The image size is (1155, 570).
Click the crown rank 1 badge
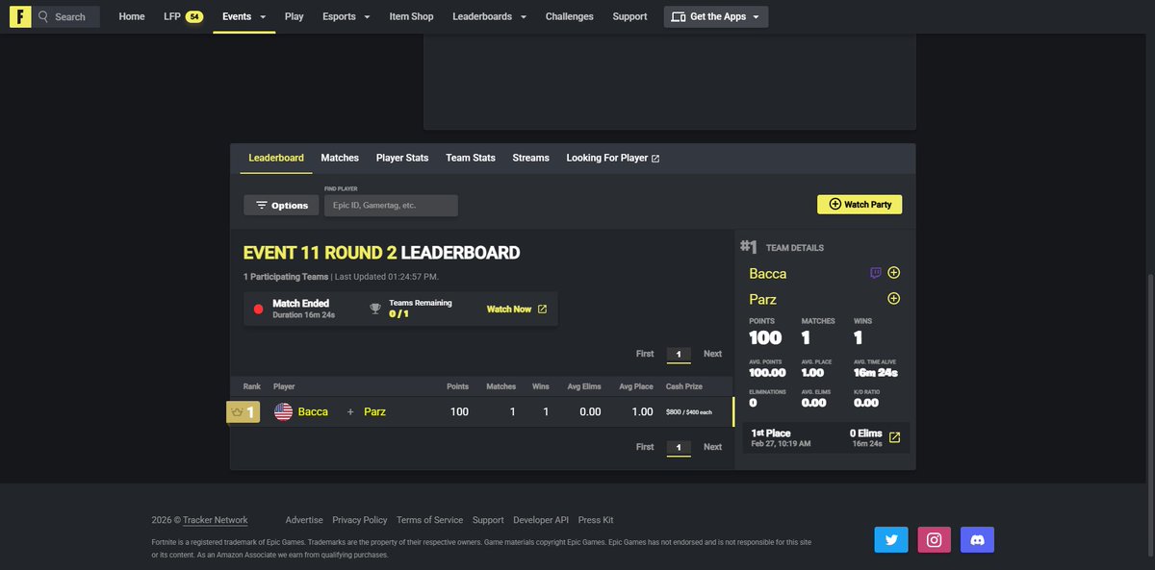pyautogui.click(x=243, y=412)
